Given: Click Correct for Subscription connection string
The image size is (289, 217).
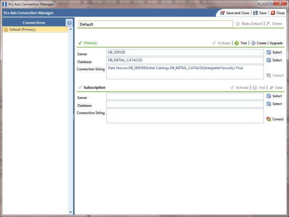Looking at the screenshot, I should click(275, 119).
